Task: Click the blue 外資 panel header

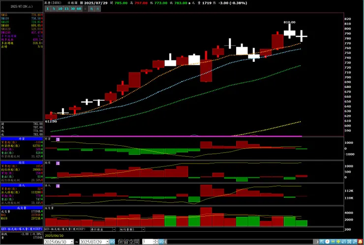Action: click(22, 139)
